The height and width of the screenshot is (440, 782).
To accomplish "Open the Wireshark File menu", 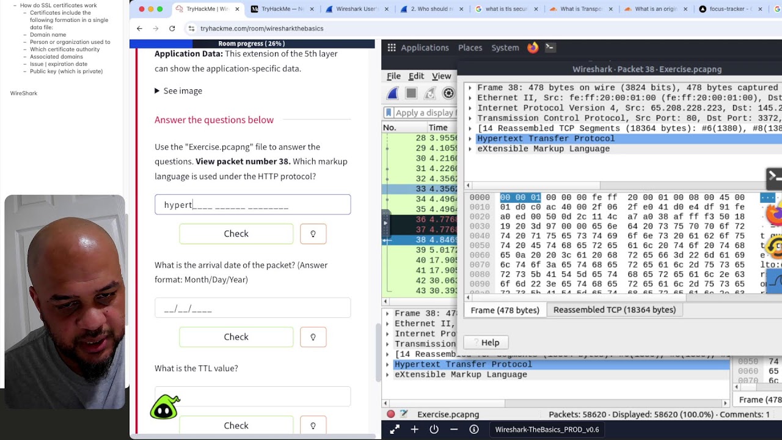I will [393, 76].
